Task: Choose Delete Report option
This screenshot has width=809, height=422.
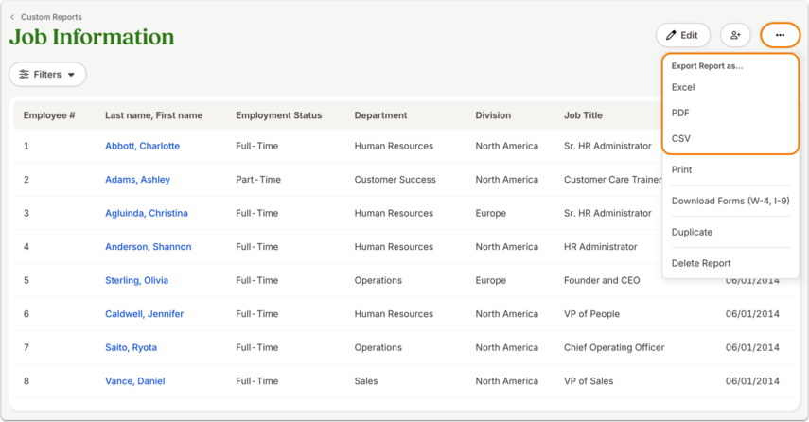Action: pos(700,263)
